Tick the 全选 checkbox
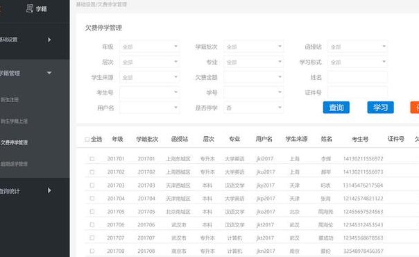 coord(87,140)
